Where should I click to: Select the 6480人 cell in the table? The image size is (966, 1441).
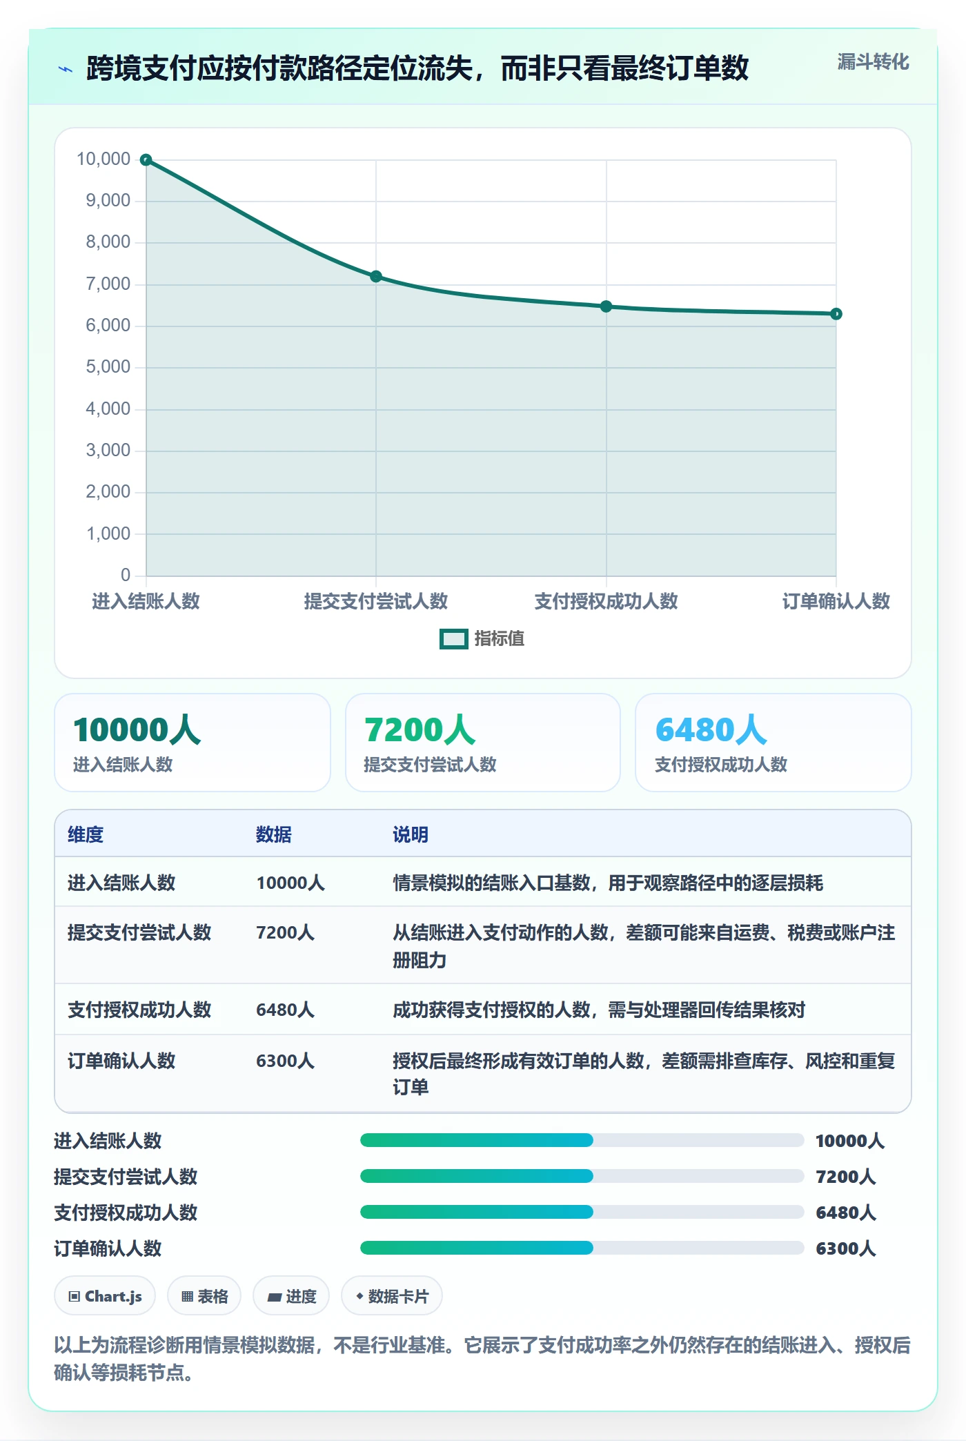pos(286,1010)
